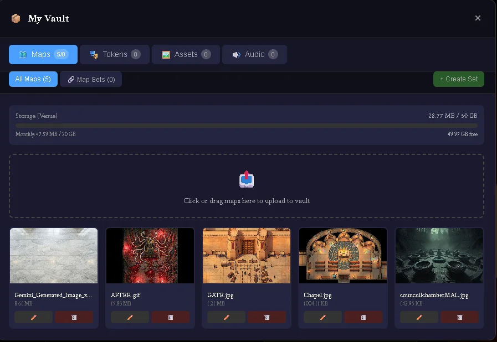
Task: Click the upload icon in the drop zone
Action: pos(247,180)
